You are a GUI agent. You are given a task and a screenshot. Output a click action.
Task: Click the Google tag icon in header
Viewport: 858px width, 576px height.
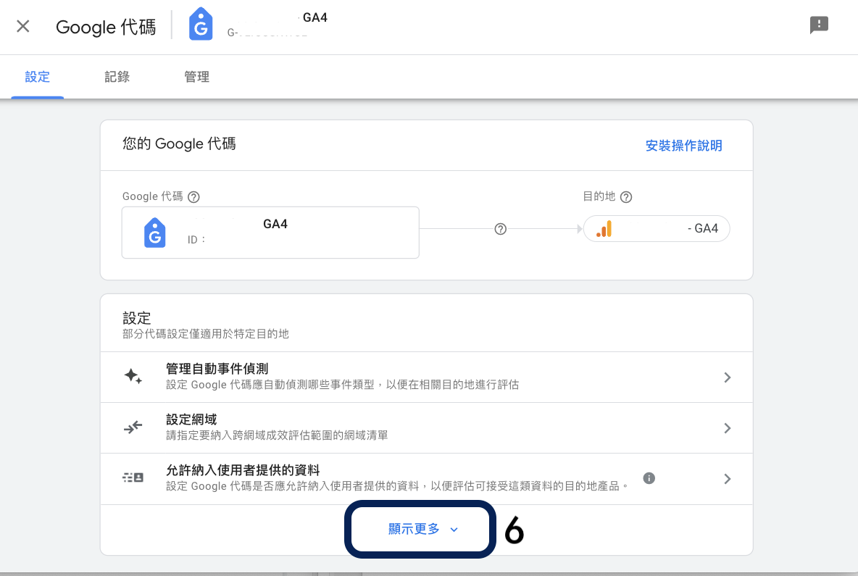(201, 24)
